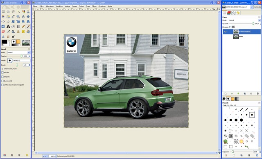The height and width of the screenshot is (159, 262).
Task: Open the Fitxer menu
Action: (35, 6)
